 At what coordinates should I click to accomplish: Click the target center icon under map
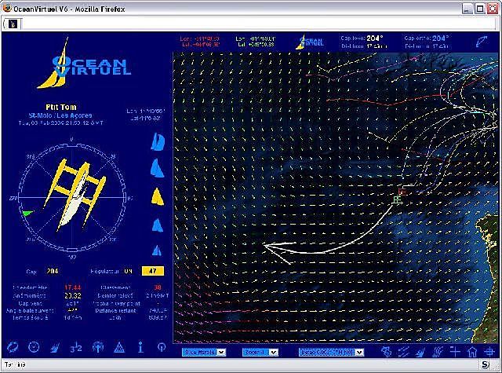(x=489, y=352)
